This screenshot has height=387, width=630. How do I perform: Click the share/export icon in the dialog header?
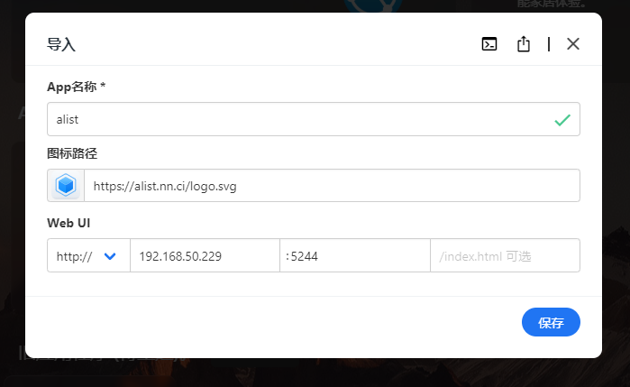523,44
